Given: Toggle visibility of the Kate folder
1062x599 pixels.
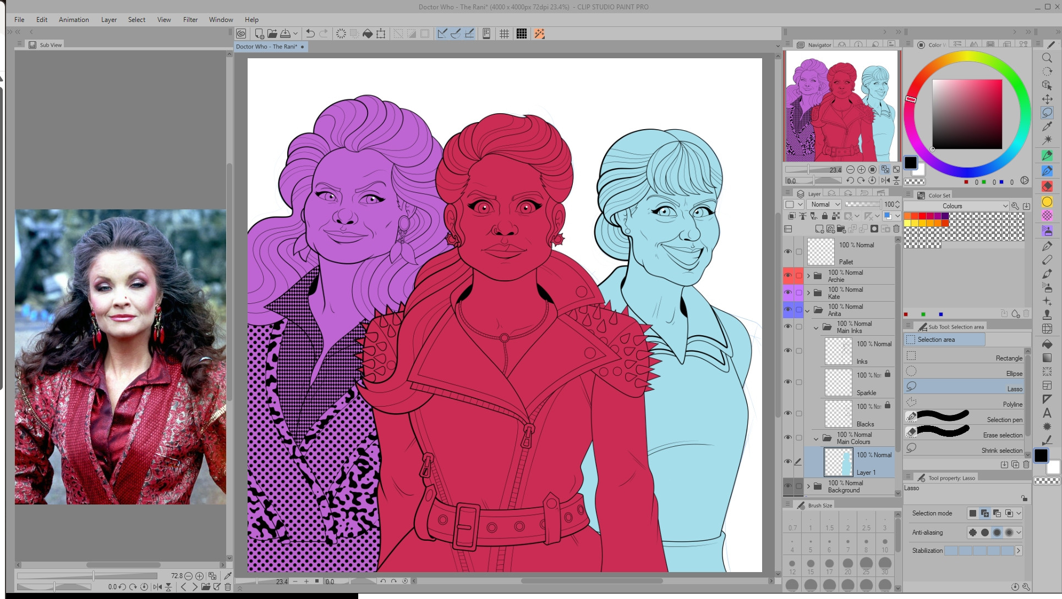Looking at the screenshot, I should 788,292.
